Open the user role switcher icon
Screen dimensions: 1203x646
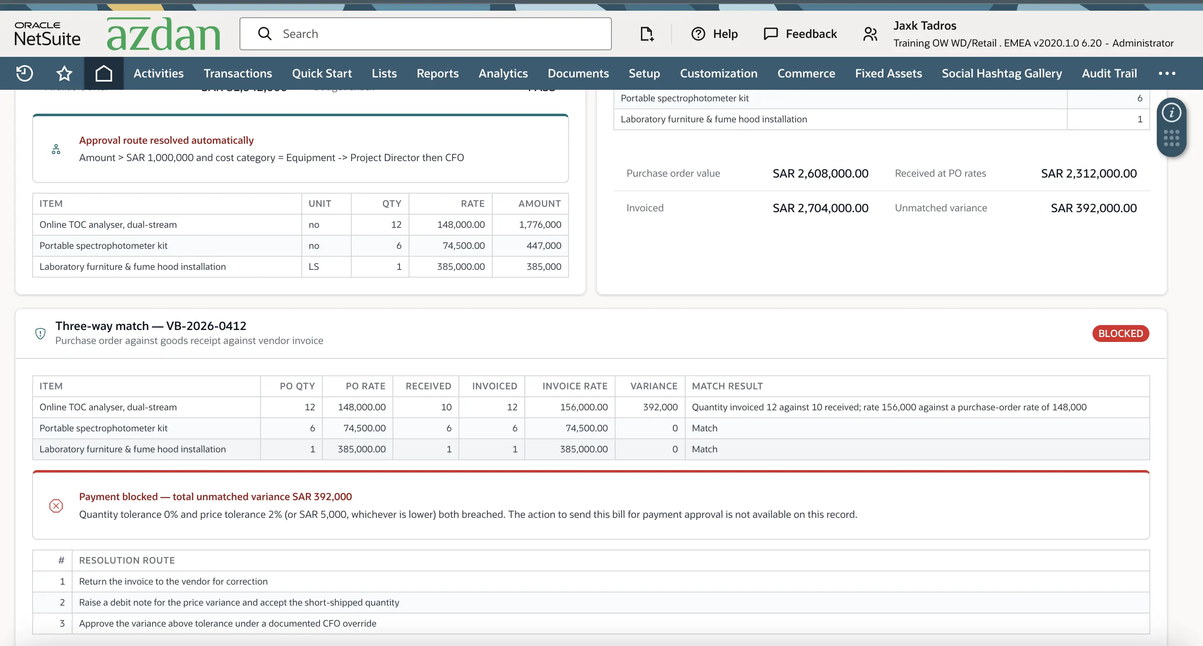coord(870,34)
